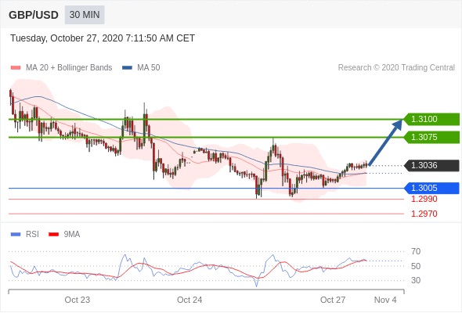Click the 1.2970 red support label

point(424,214)
